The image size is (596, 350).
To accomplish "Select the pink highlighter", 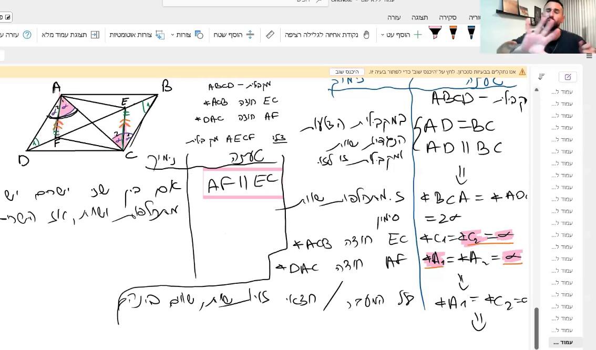I will (435, 33).
